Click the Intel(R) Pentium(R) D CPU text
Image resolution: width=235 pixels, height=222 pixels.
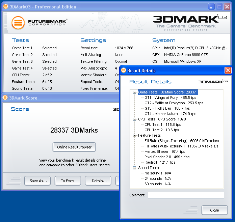pyautogui.click(x=195, y=48)
